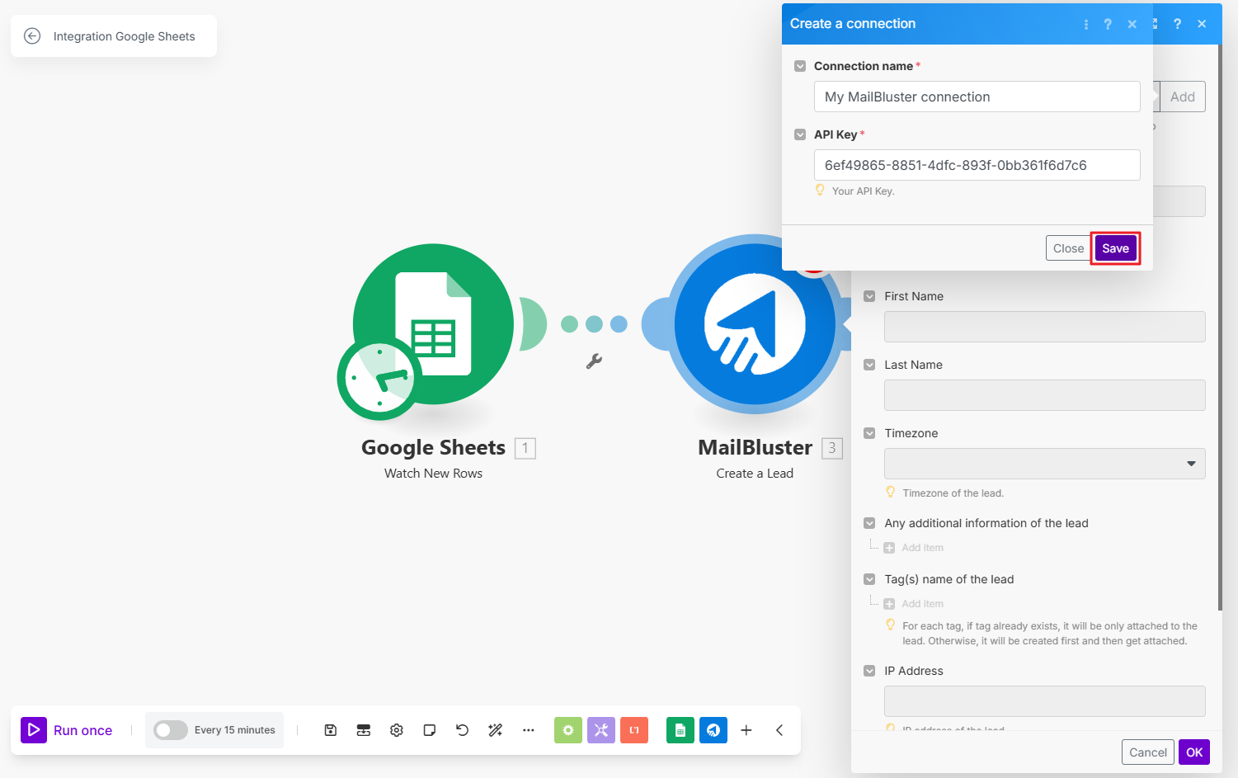Toggle the checkbox beside First Name
The height and width of the screenshot is (778, 1238).
tap(869, 296)
